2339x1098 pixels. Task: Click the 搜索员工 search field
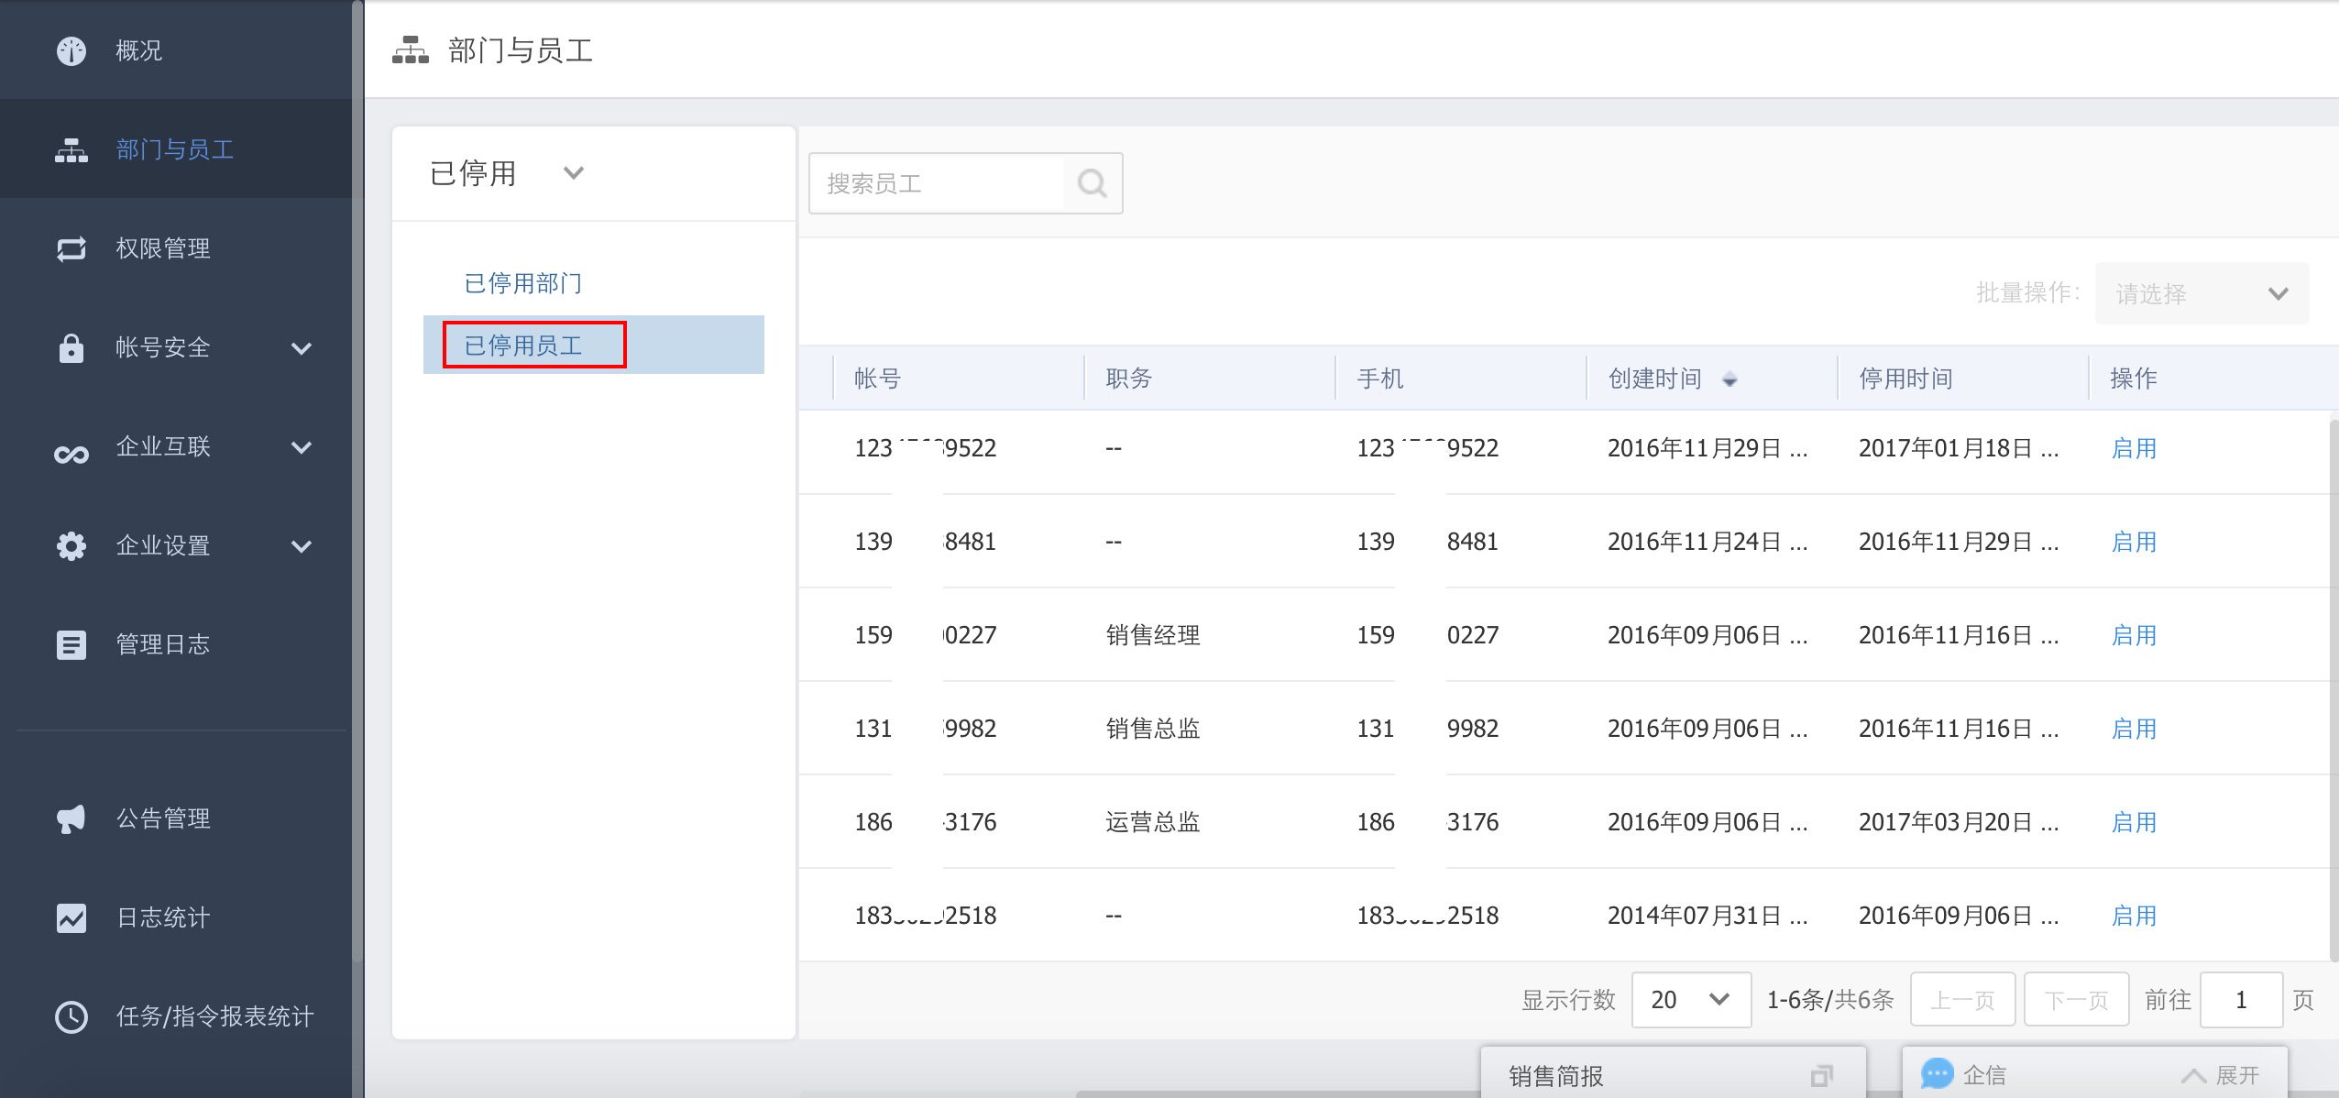point(937,183)
